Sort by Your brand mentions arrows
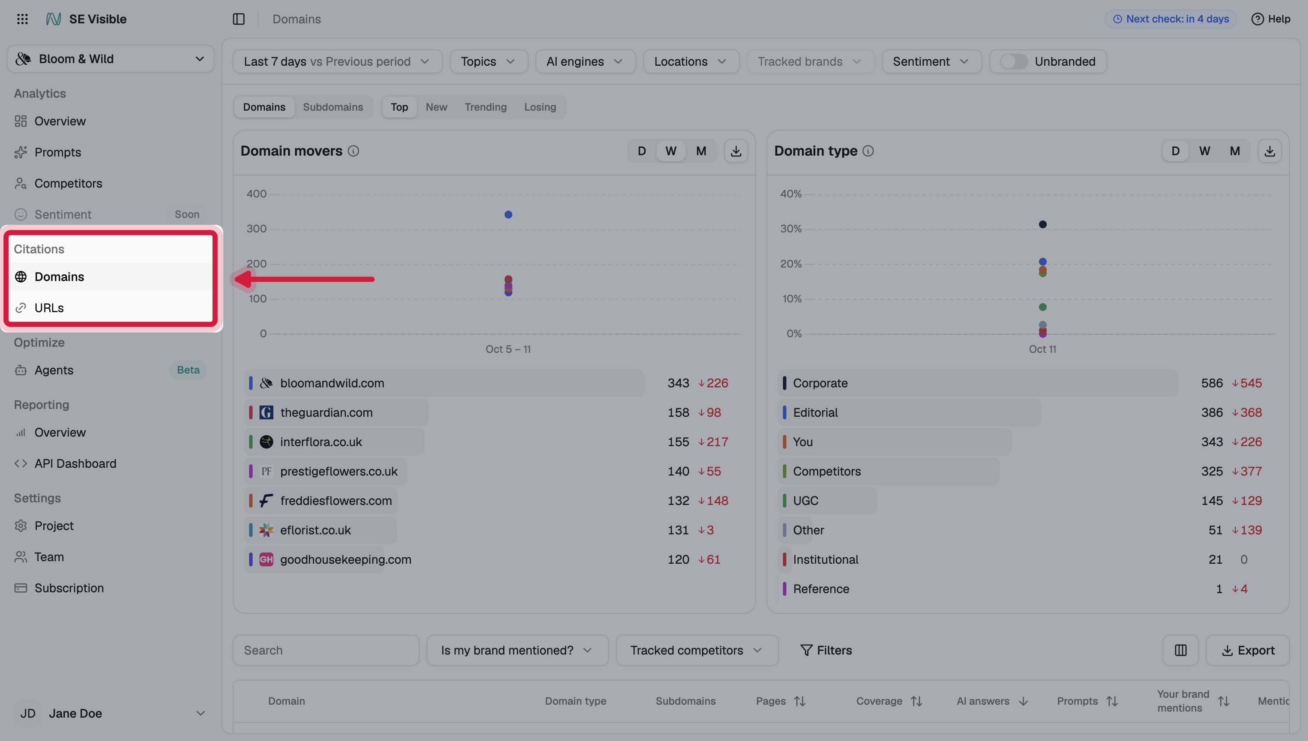The image size is (1308, 741). coord(1224,701)
